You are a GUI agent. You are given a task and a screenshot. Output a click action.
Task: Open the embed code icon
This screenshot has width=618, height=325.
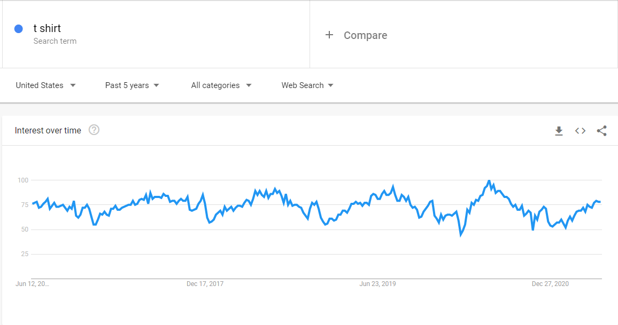580,131
